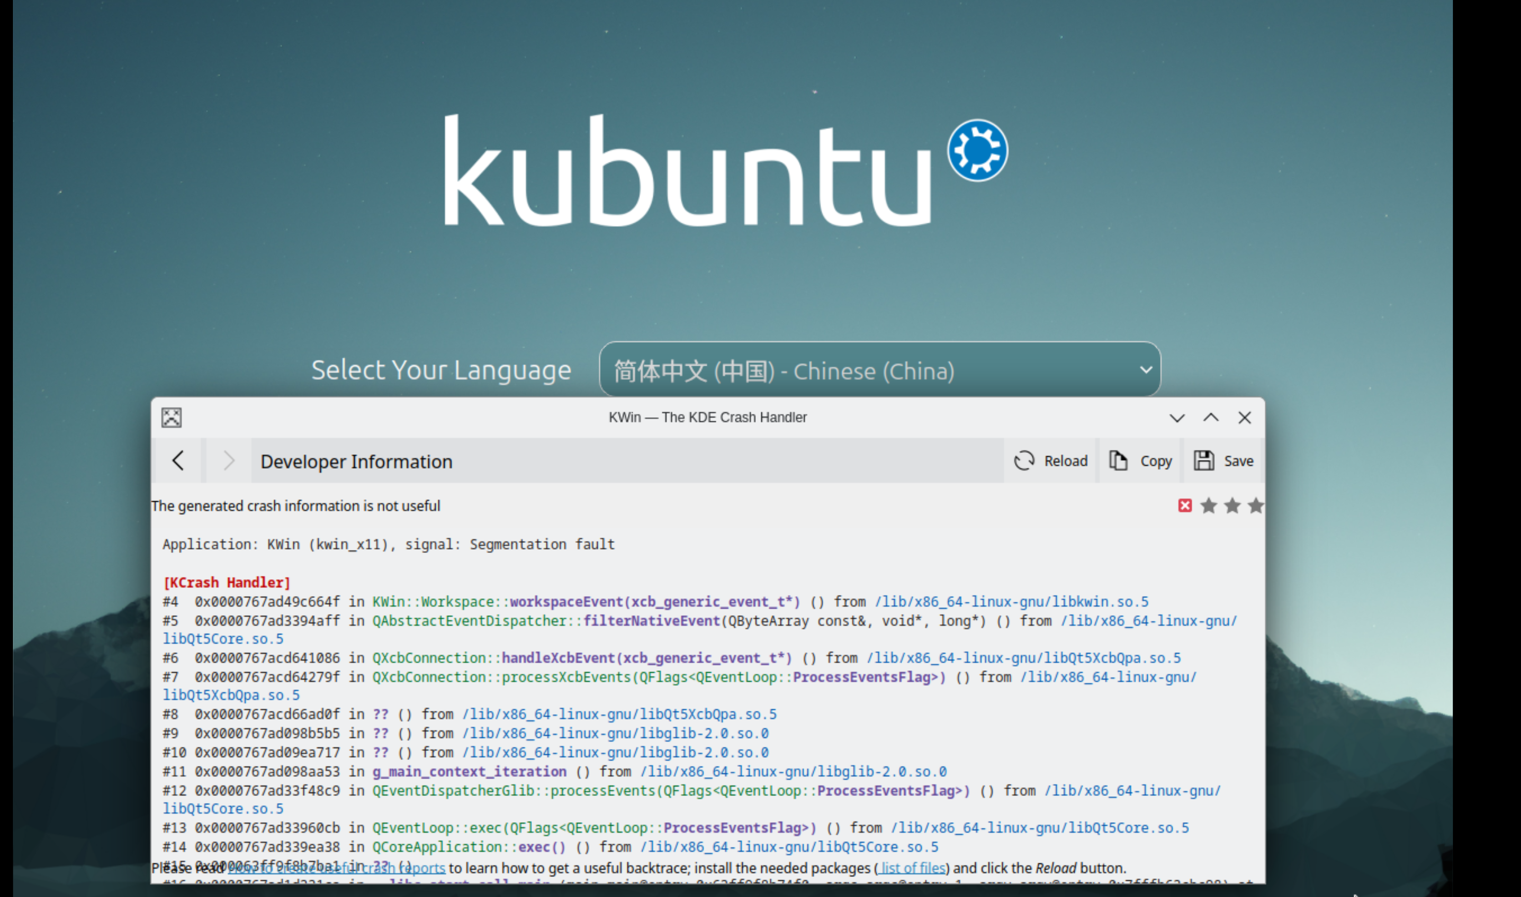The height and width of the screenshot is (897, 1521).
Task: Click the 'Developer Information' heading
Action: (x=356, y=462)
